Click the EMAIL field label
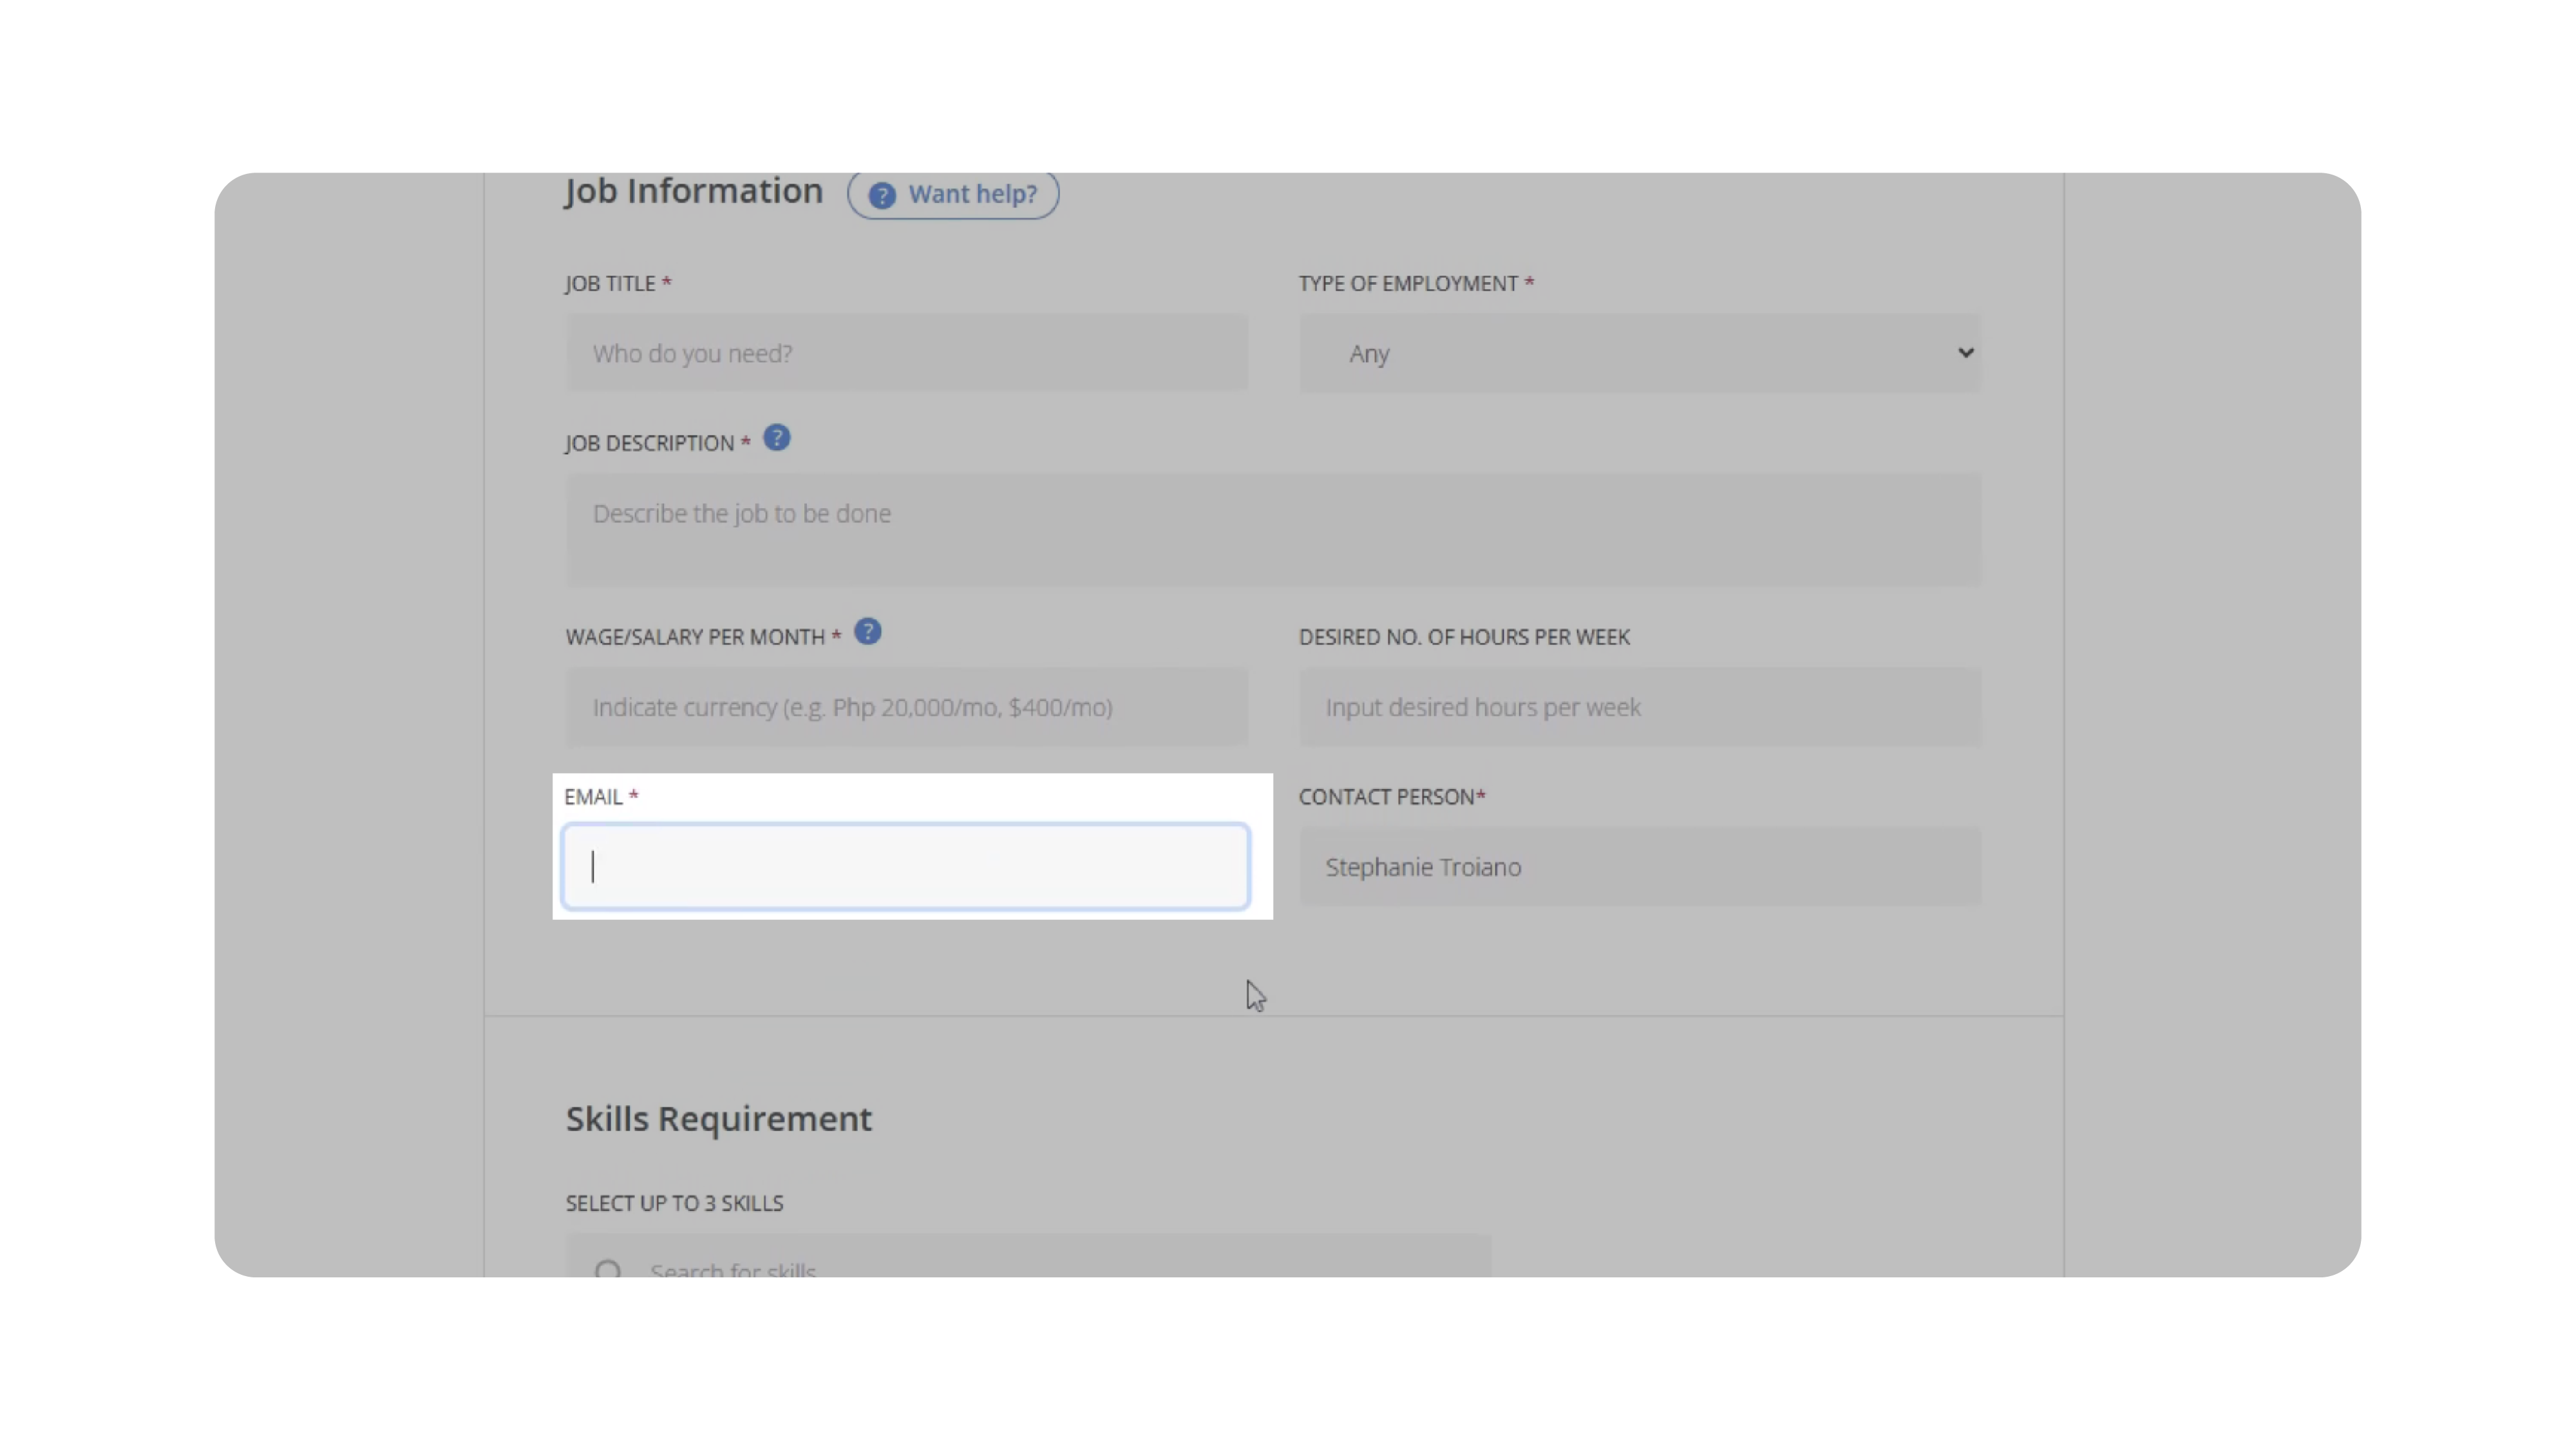Image resolution: width=2576 pixels, height=1450 pixels. point(593,797)
